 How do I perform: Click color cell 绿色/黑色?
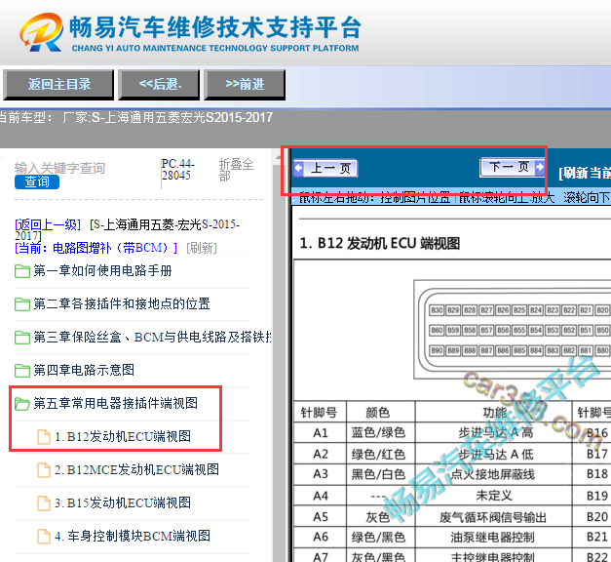(381, 538)
